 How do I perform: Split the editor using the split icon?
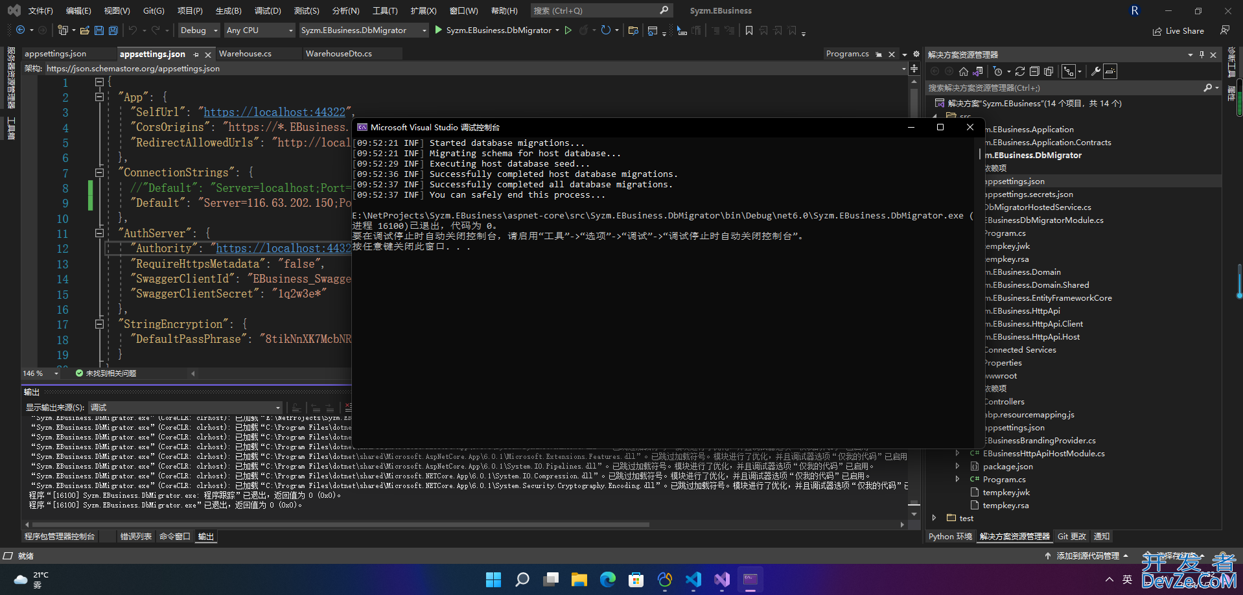(x=914, y=68)
